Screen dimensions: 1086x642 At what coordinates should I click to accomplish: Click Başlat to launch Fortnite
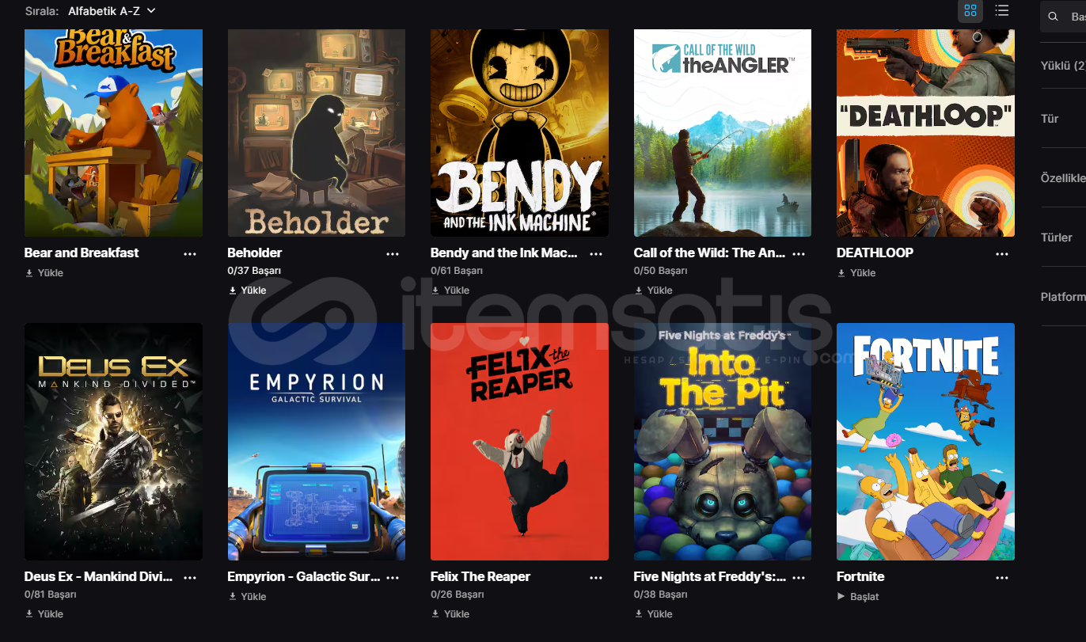pos(858,597)
